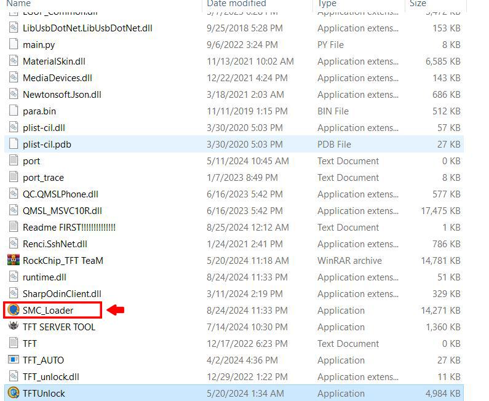489x401 pixels.
Task: Click the main.py file icon
Action: [x=14, y=44]
